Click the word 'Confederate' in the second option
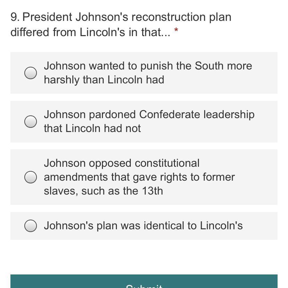The height and width of the screenshot is (288, 288). [x=169, y=114]
